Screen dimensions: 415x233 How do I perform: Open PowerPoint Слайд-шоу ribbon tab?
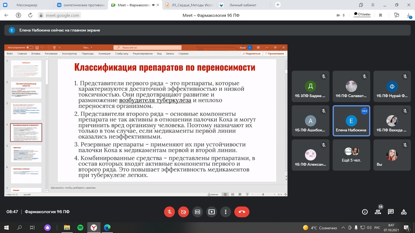[x=122, y=54]
